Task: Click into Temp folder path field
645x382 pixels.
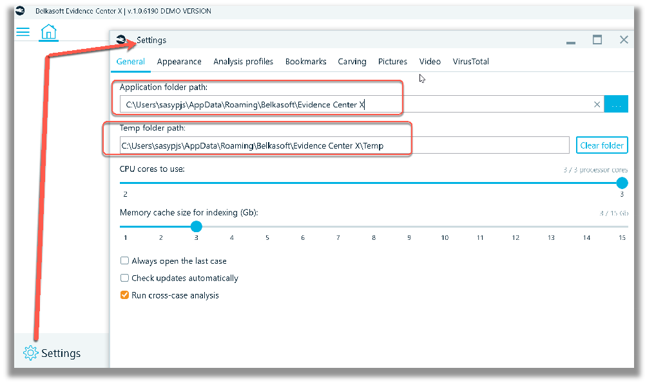Action: click(344, 145)
